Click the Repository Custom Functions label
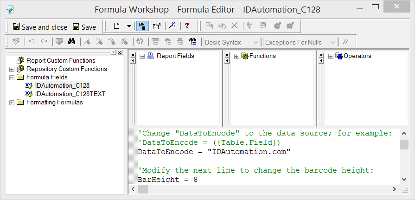This screenshot has width=415, height=200. point(67,69)
